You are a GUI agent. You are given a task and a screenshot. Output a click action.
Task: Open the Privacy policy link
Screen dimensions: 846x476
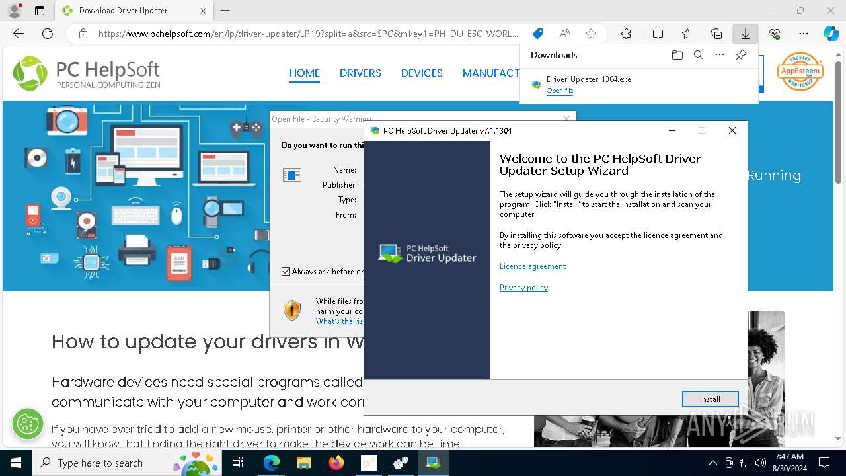pos(523,288)
